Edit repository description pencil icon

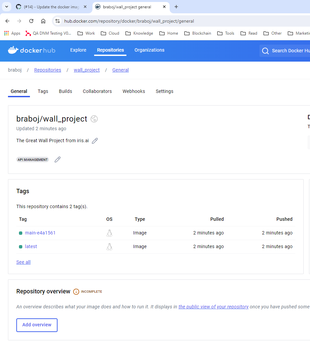point(95,141)
